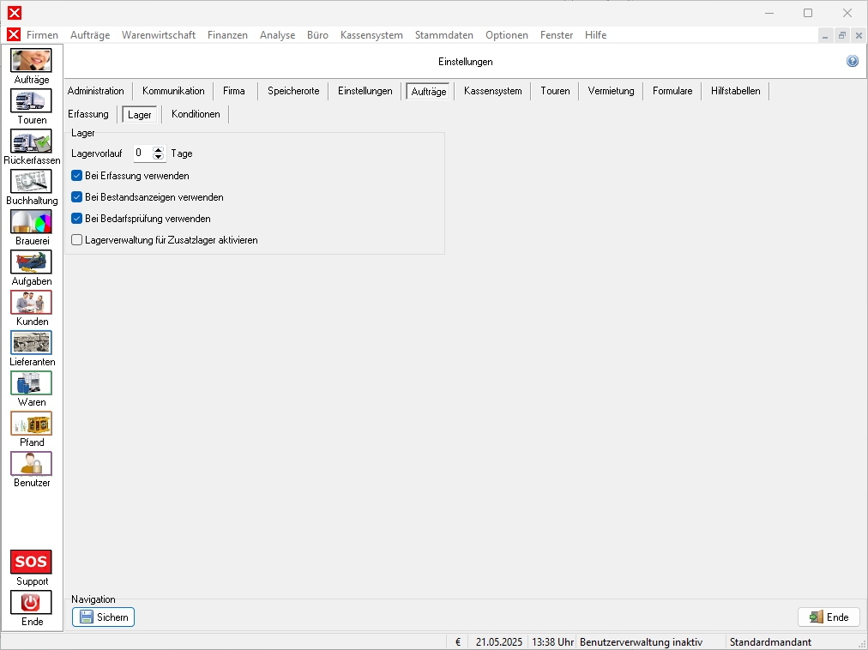The height and width of the screenshot is (650, 868).
Task: Open Rückerfassen in the sidebar
Action: pos(31,141)
